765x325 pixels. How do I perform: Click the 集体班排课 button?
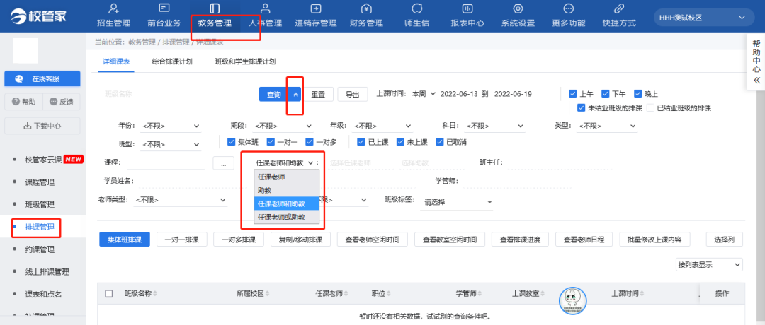(124, 240)
